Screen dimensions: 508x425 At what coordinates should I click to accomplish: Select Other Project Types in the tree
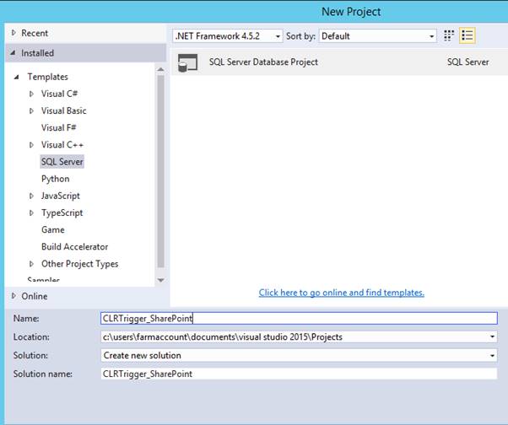[x=79, y=264]
